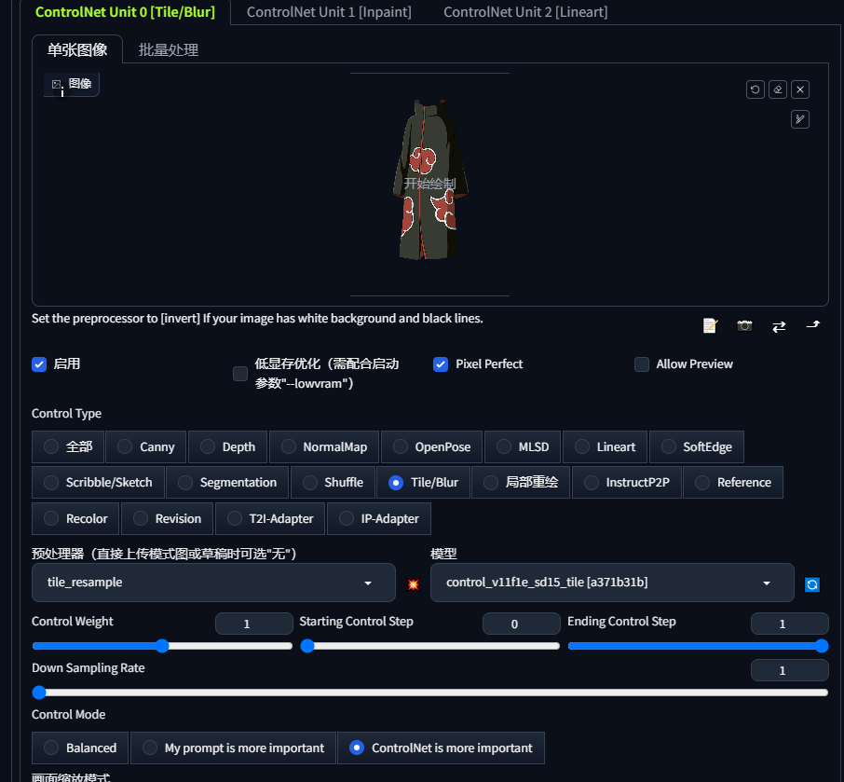Select ControlNet is more important mode
The width and height of the screenshot is (844, 782).
pos(441,748)
